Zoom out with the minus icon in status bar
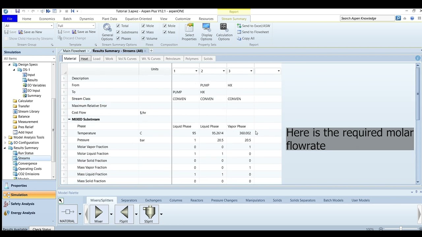The width and height of the screenshot is (422, 237). [x=381, y=229]
